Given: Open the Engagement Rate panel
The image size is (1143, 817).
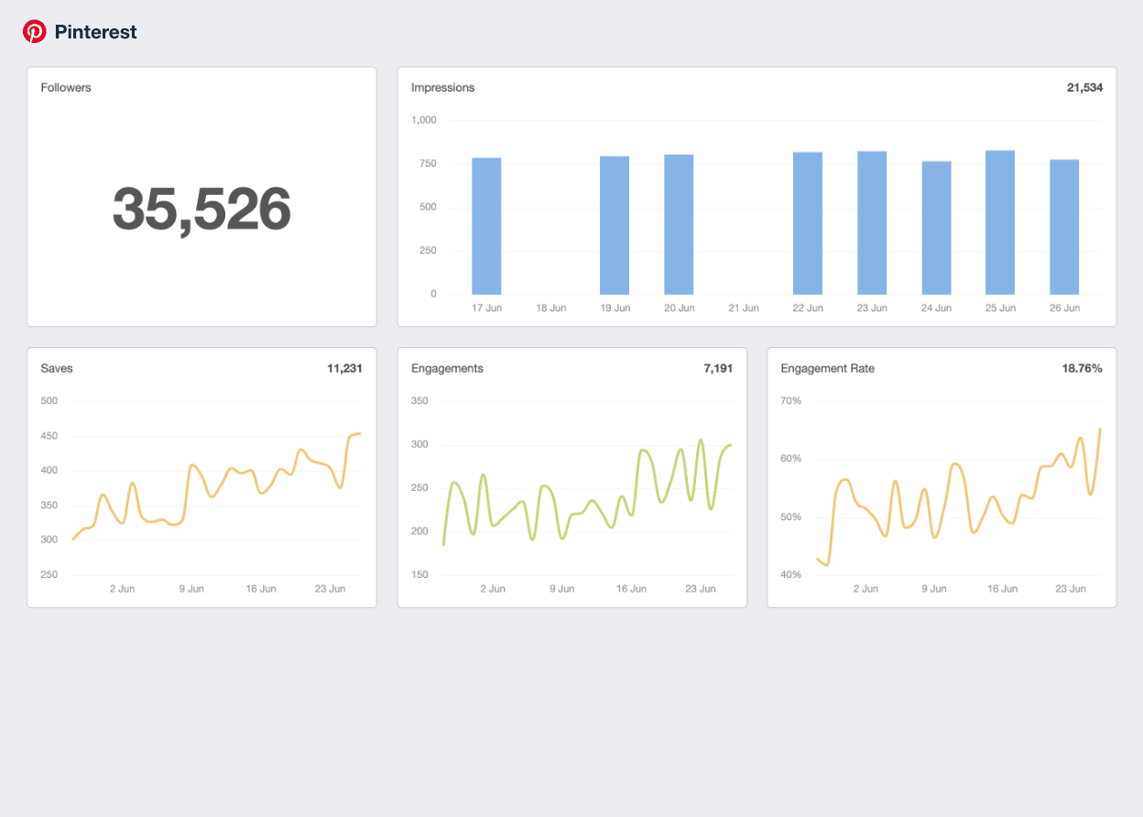Looking at the screenshot, I should 942,476.
